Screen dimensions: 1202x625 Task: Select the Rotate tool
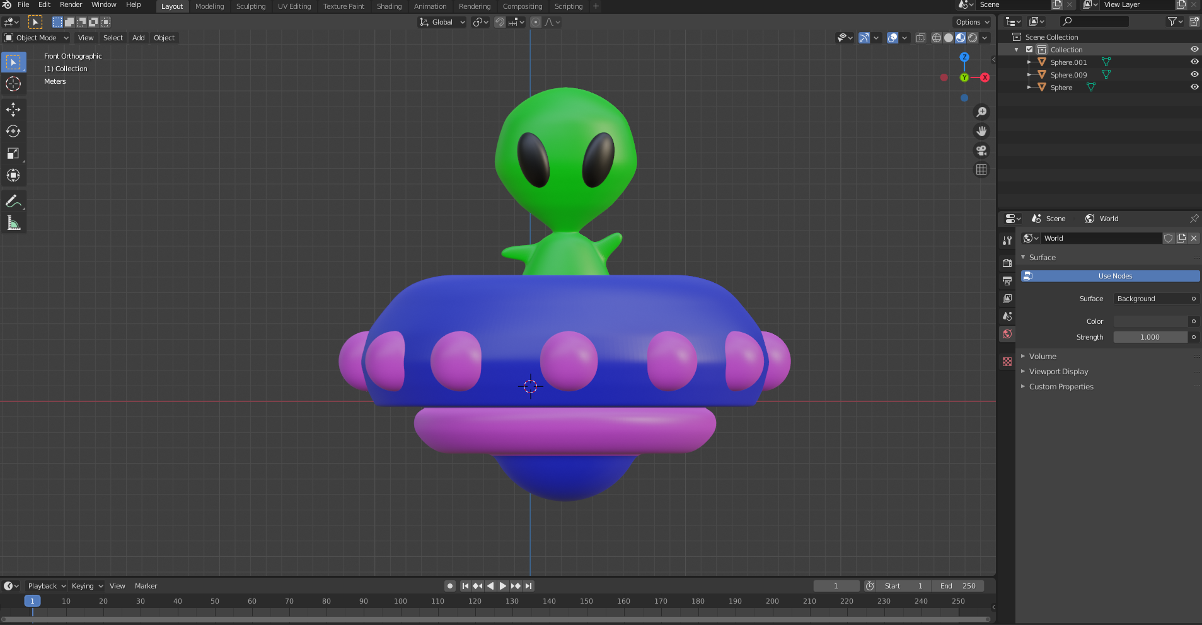(x=13, y=131)
